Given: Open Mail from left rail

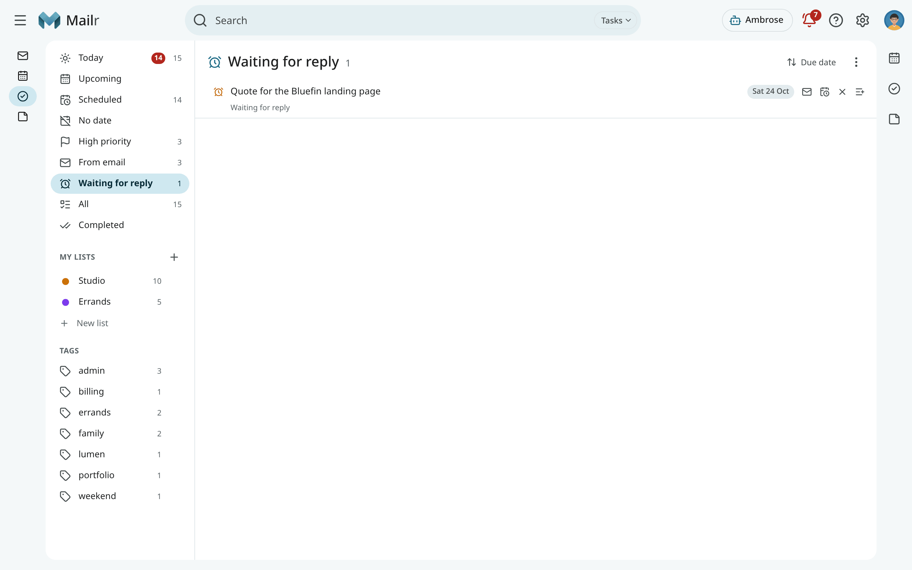Looking at the screenshot, I should click(22, 56).
